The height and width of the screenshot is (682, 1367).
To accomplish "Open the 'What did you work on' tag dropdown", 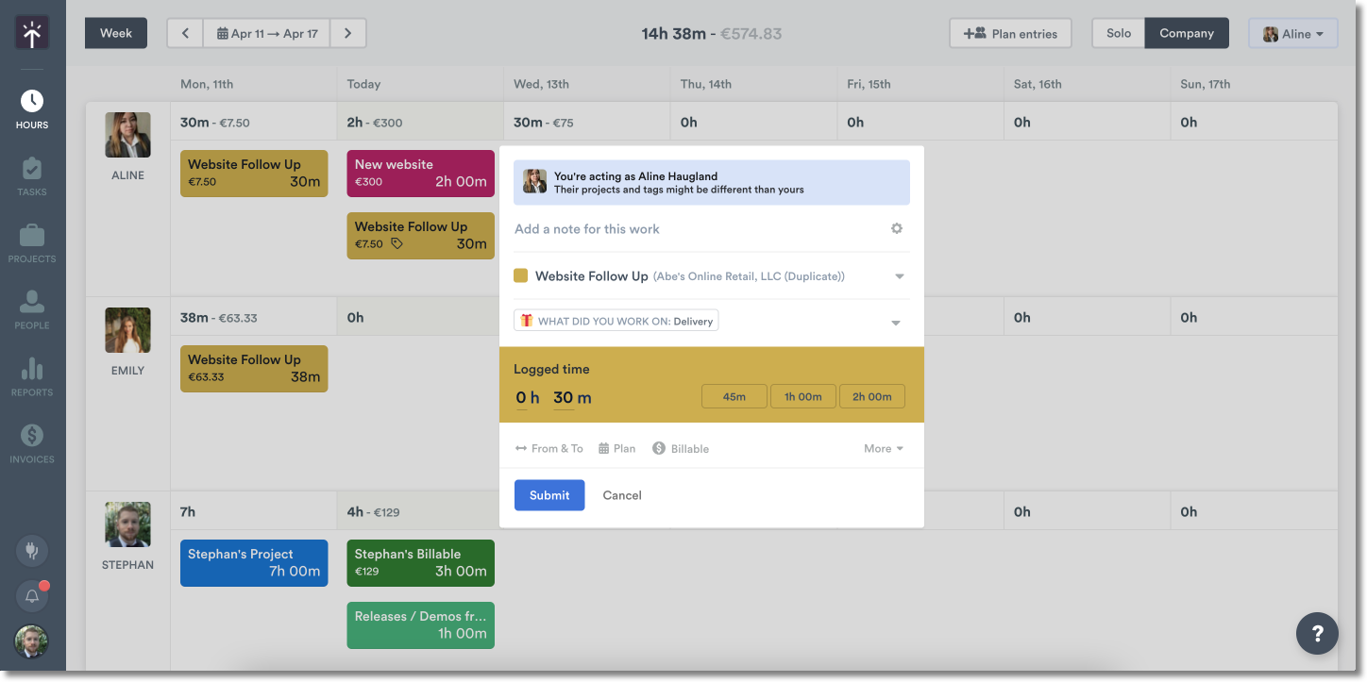I will [x=895, y=322].
